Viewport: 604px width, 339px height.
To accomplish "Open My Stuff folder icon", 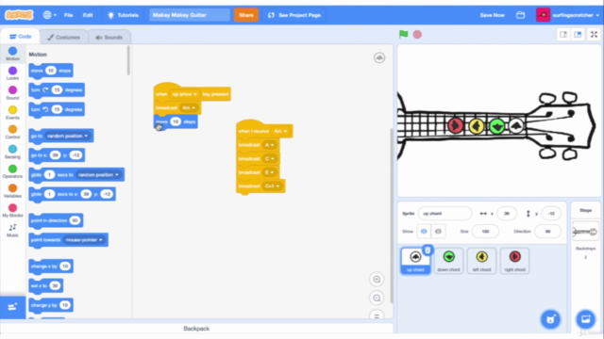I will click(520, 15).
